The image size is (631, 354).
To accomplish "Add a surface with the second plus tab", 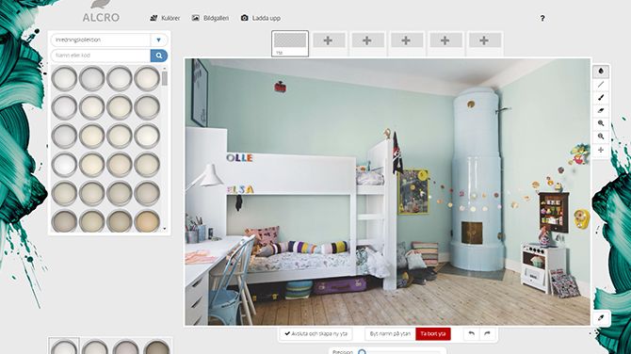I will point(367,40).
